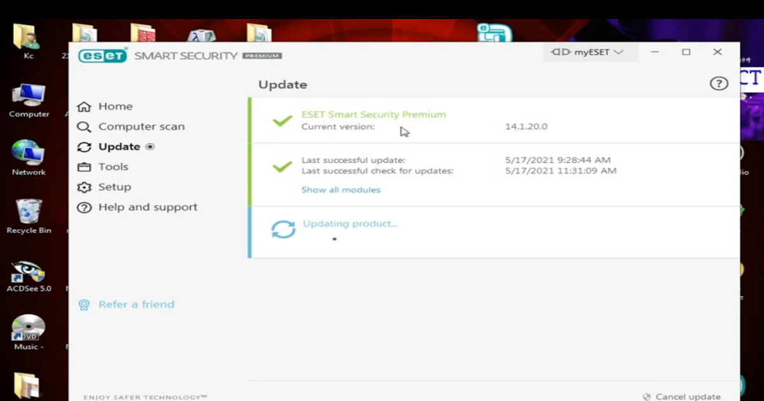The image size is (764, 401).
Task: Open the Recycle Bin desktop icon
Action: (x=29, y=216)
